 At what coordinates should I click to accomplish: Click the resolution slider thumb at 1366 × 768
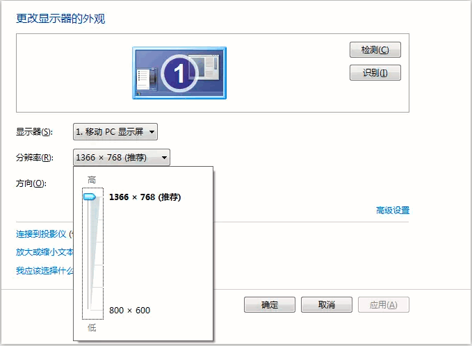[90, 197]
